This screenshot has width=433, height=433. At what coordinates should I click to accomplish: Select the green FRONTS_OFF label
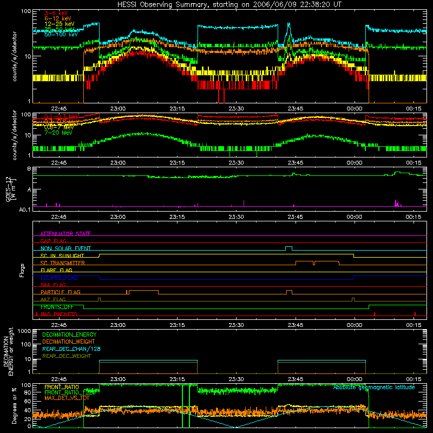click(x=57, y=307)
